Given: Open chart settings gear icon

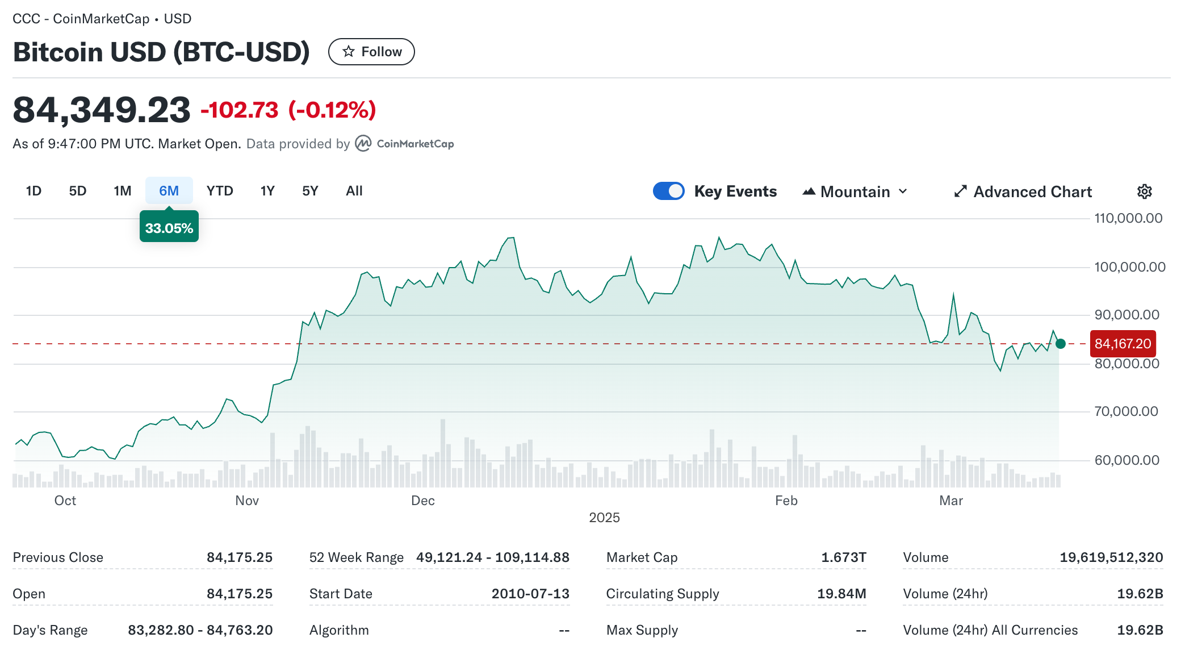Looking at the screenshot, I should point(1144,191).
